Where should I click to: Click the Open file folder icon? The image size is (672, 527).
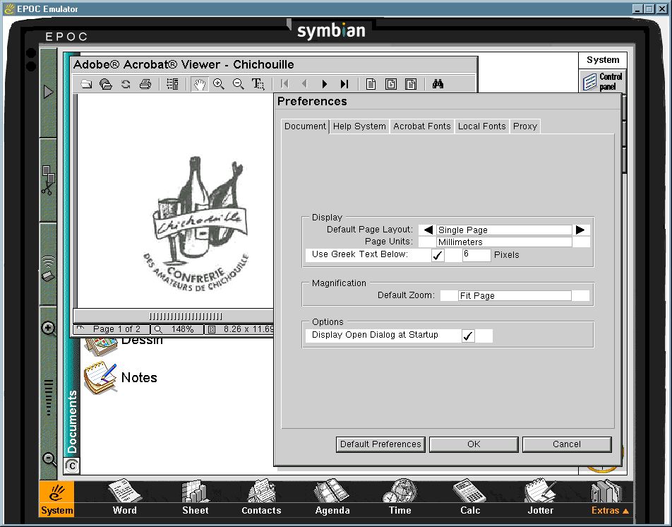(86, 84)
